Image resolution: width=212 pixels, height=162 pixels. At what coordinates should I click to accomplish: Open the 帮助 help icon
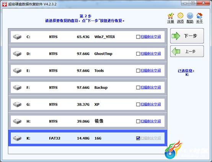190,16
